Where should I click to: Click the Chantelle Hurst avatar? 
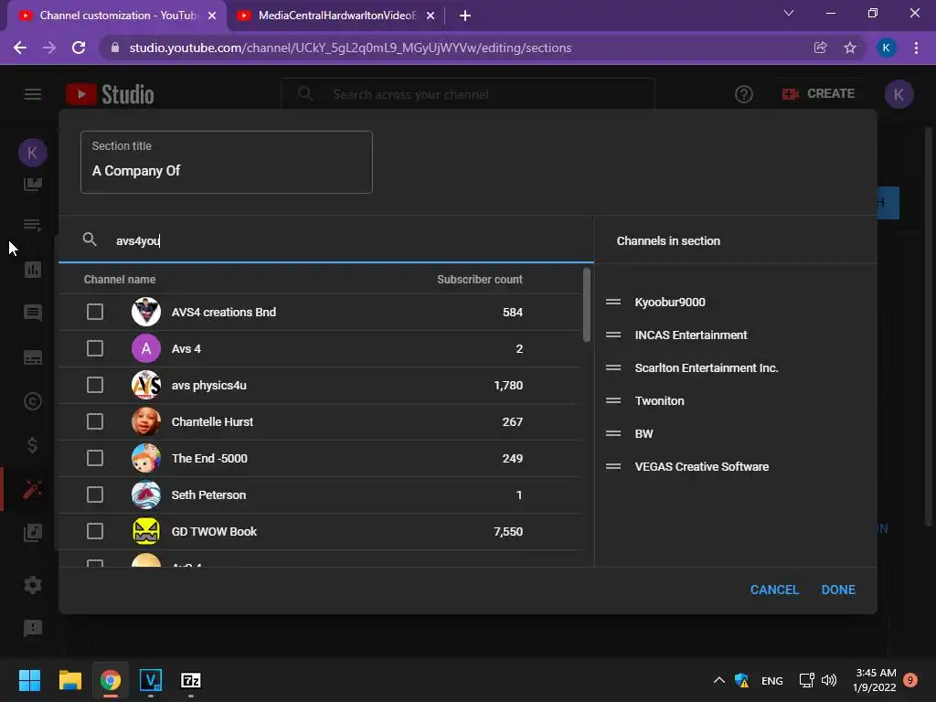point(146,422)
